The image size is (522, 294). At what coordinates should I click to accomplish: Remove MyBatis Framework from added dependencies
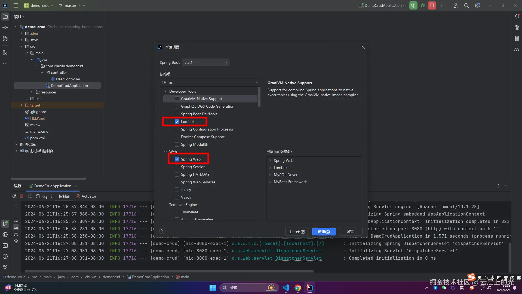coord(270,182)
